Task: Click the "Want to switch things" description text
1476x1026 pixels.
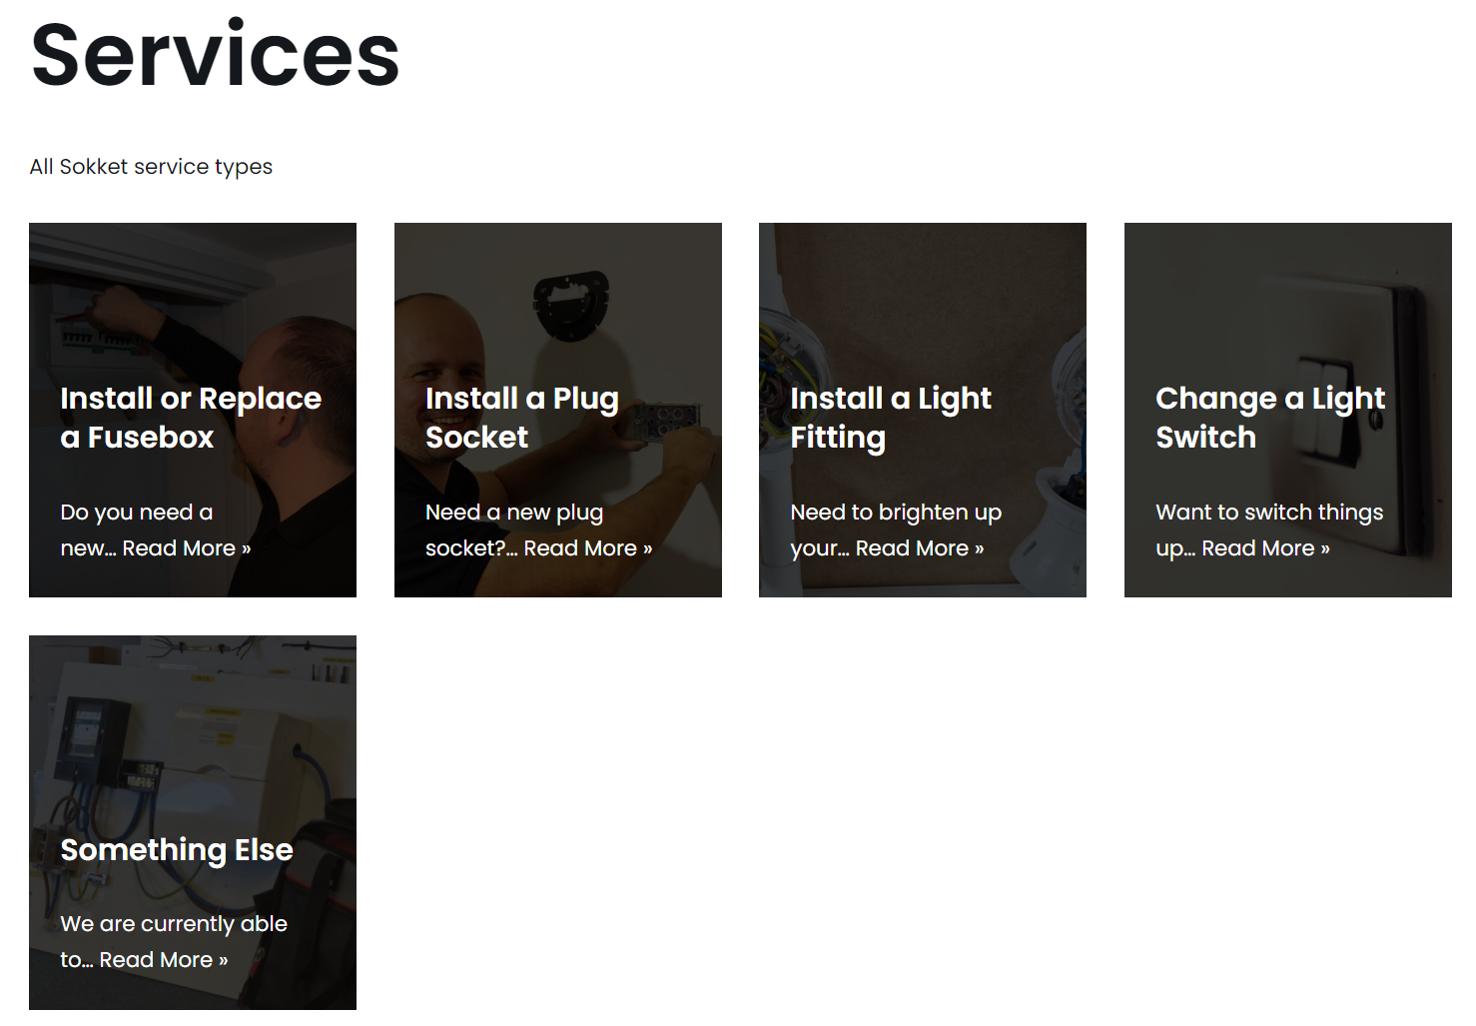Action: point(1269,513)
